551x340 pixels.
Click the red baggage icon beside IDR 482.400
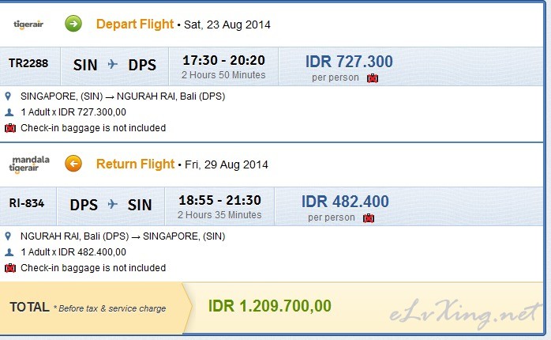pos(369,217)
